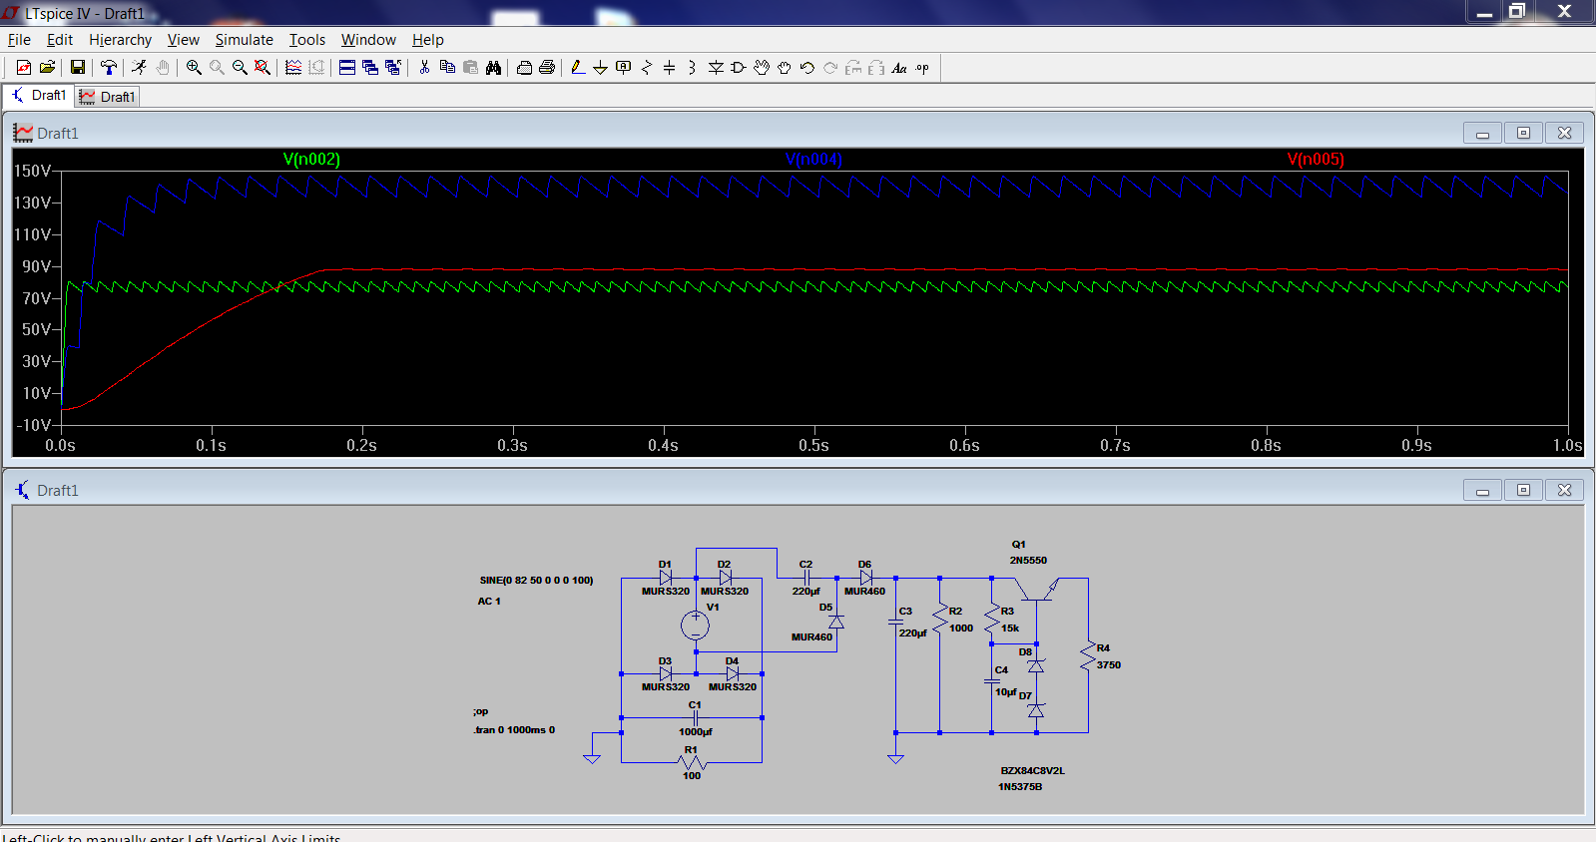Run the simulation with the running-man icon
This screenshot has height=842, width=1596.
[139, 67]
